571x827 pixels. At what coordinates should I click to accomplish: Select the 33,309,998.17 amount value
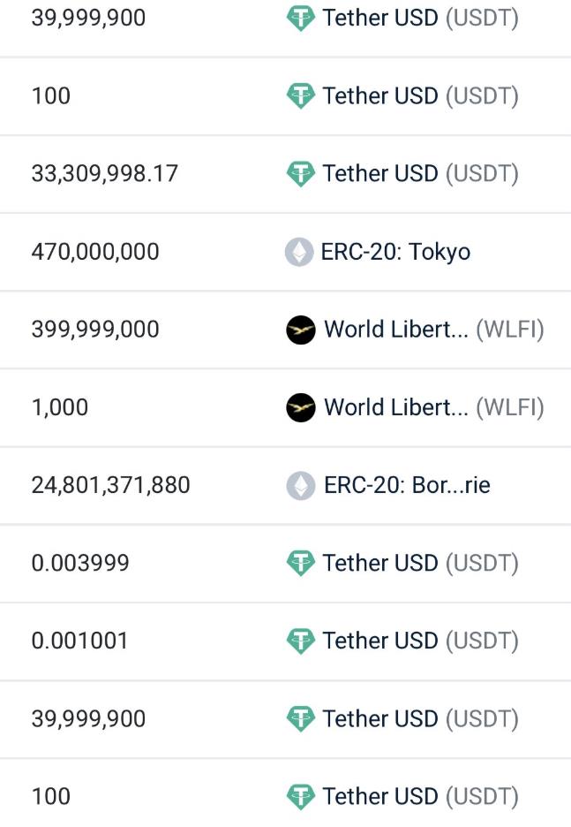(x=105, y=173)
